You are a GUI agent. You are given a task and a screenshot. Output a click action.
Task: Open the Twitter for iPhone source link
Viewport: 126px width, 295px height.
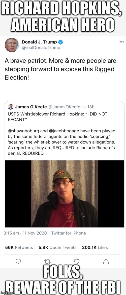[x=69, y=233]
